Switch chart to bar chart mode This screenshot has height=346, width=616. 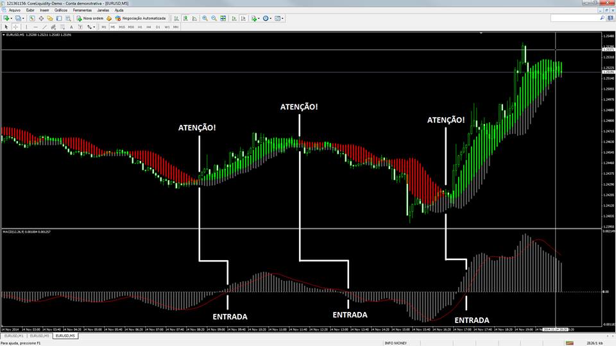tap(176, 18)
